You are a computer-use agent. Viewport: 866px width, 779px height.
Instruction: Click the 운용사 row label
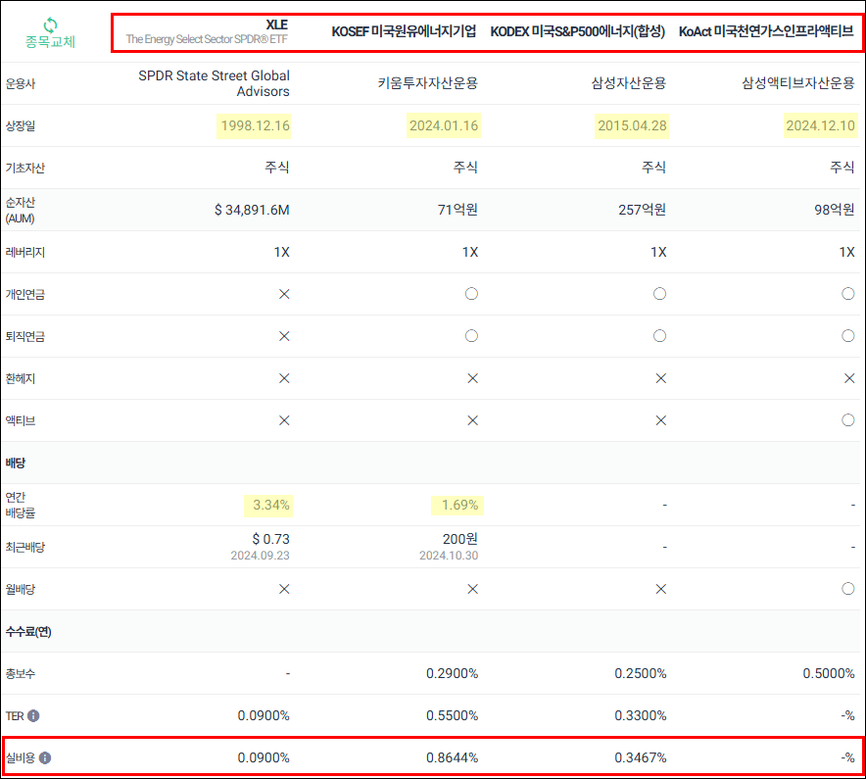click(x=21, y=83)
